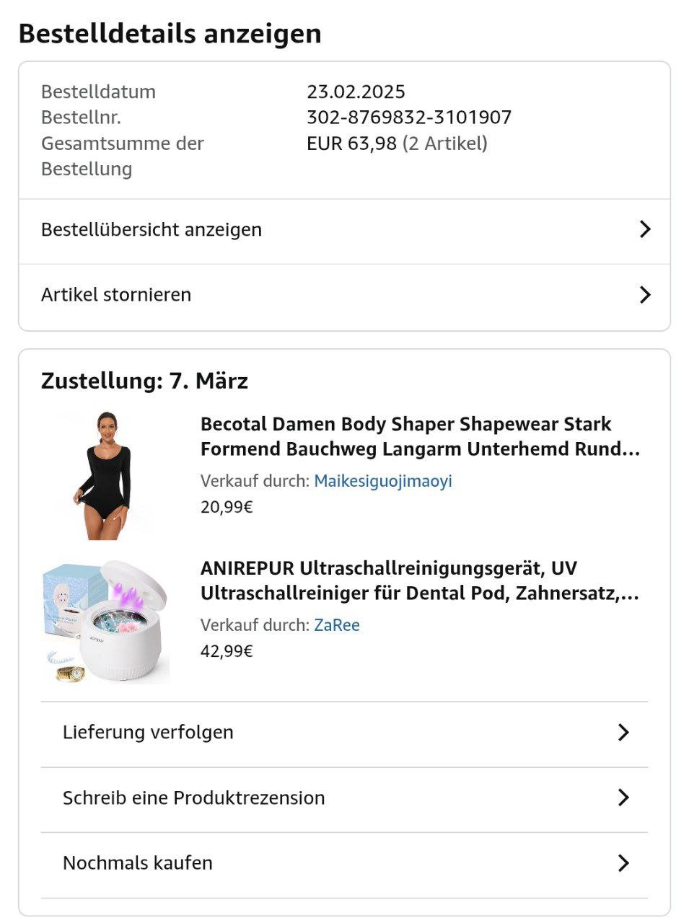Viewport: 689px width, 923px height.
Task: Click chevron arrow beside Bestellübersicht anzeigen
Action: pyautogui.click(x=644, y=229)
